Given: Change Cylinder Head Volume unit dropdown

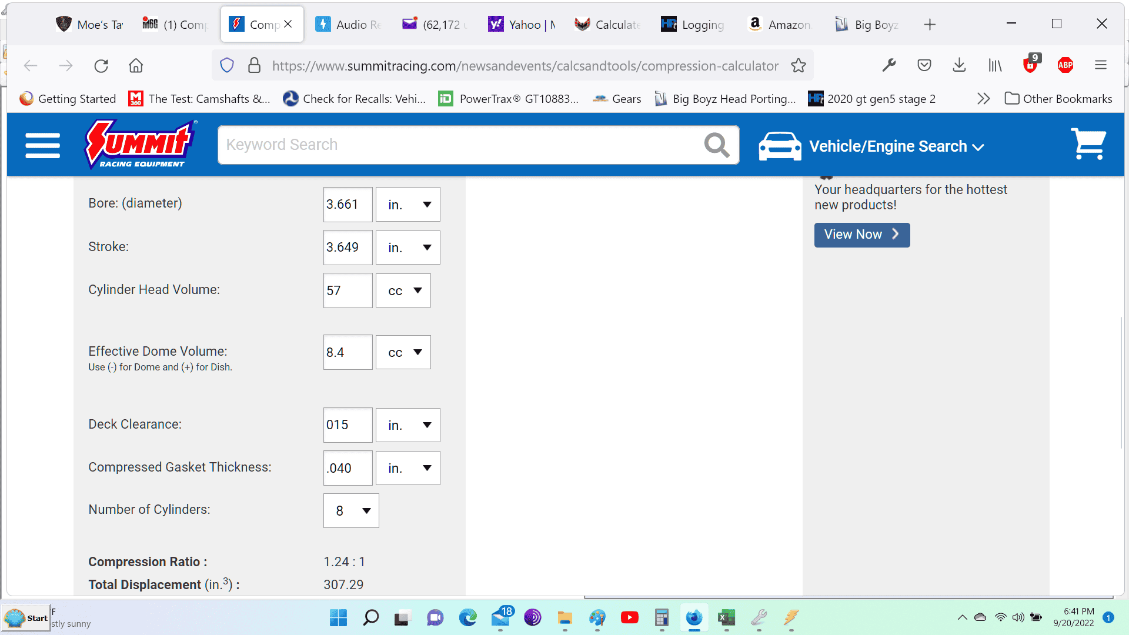Looking at the screenshot, I should click(403, 290).
